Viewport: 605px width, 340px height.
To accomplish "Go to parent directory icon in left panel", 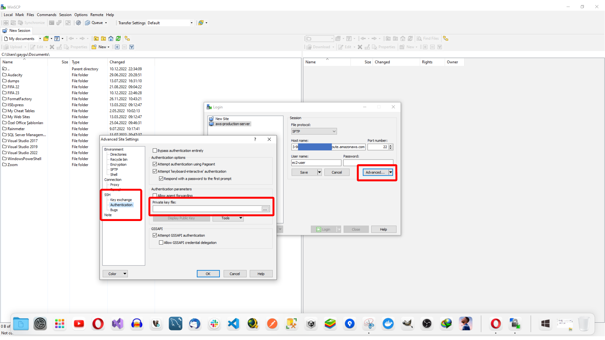I will (x=96, y=38).
